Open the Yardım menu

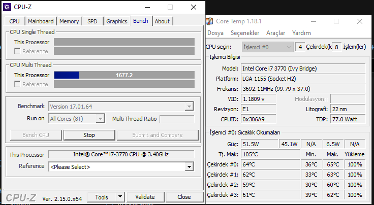301,33
